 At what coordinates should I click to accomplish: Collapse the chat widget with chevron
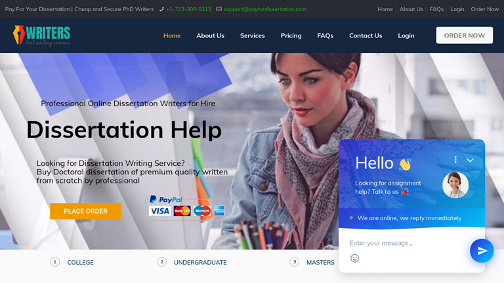tap(470, 160)
